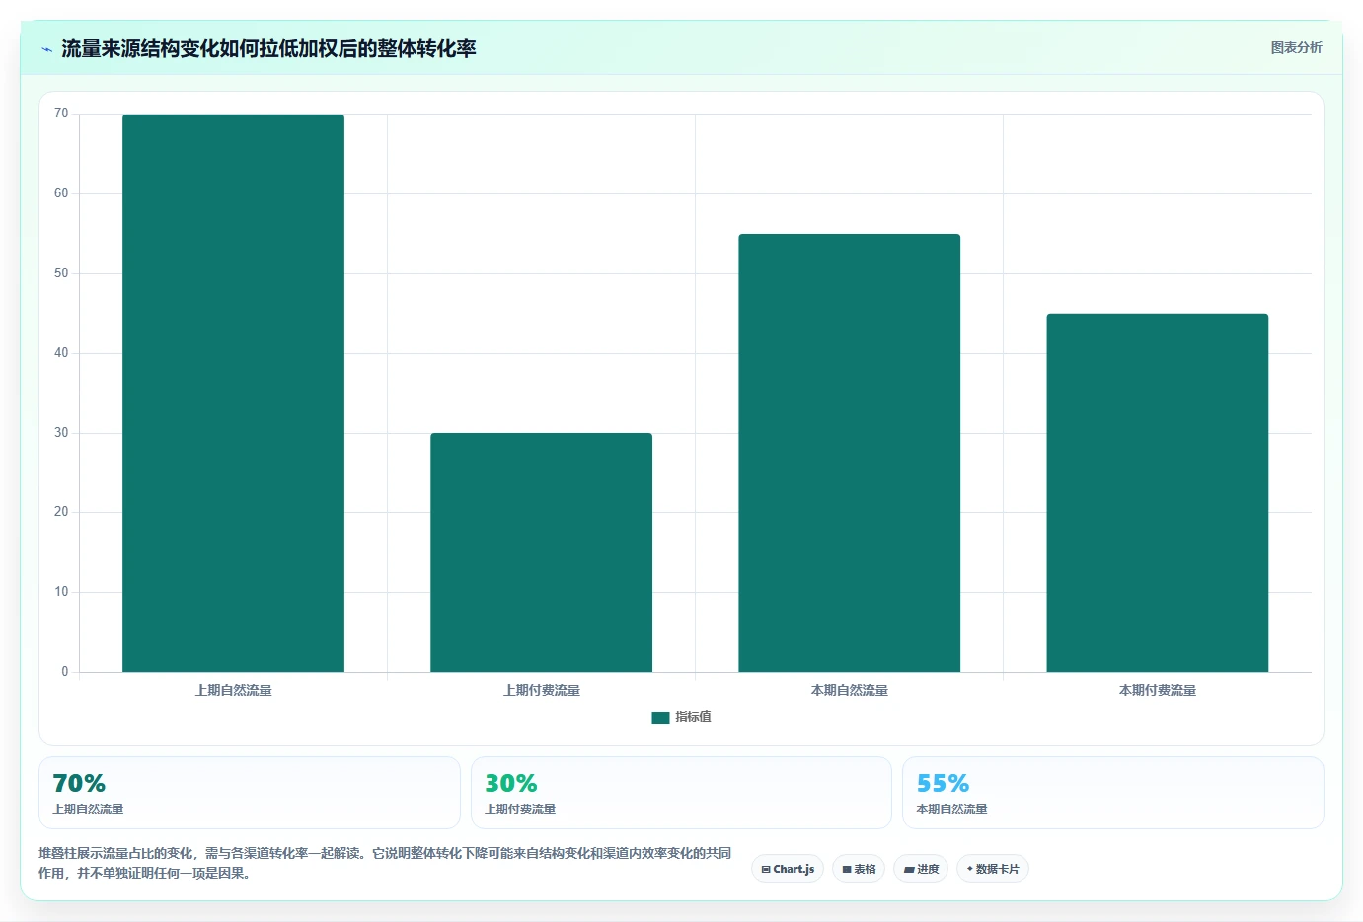Select the 本期自然流量 bar in the chart
This screenshot has height=922, width=1363.
(x=849, y=453)
